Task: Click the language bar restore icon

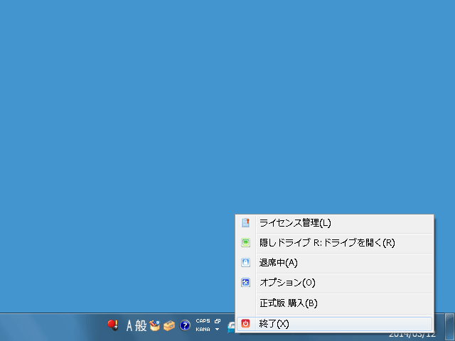Action: pyautogui.click(x=218, y=321)
